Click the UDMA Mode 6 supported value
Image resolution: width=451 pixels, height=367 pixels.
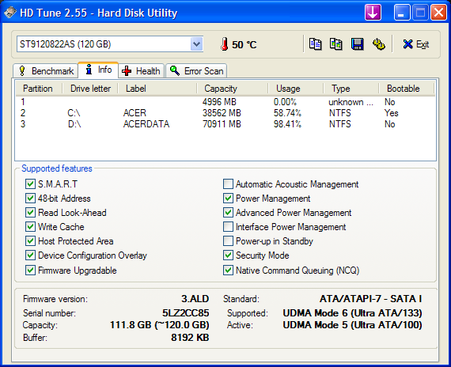[352, 313]
